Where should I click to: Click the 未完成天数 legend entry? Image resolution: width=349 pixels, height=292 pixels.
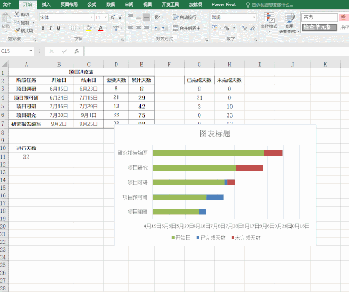pos(246,238)
